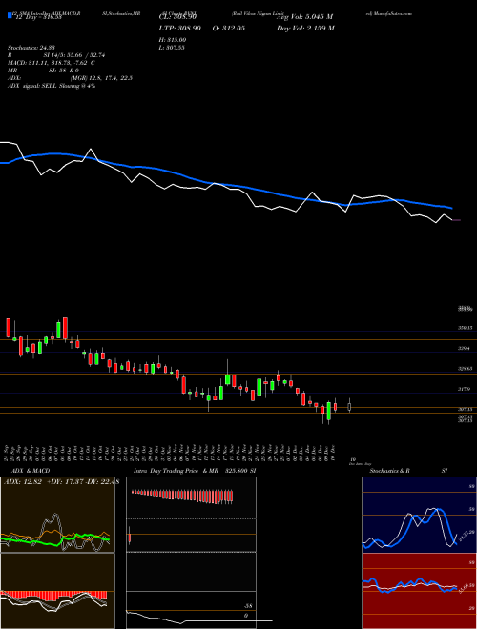Click the MACD values readout line

(x=52, y=63)
